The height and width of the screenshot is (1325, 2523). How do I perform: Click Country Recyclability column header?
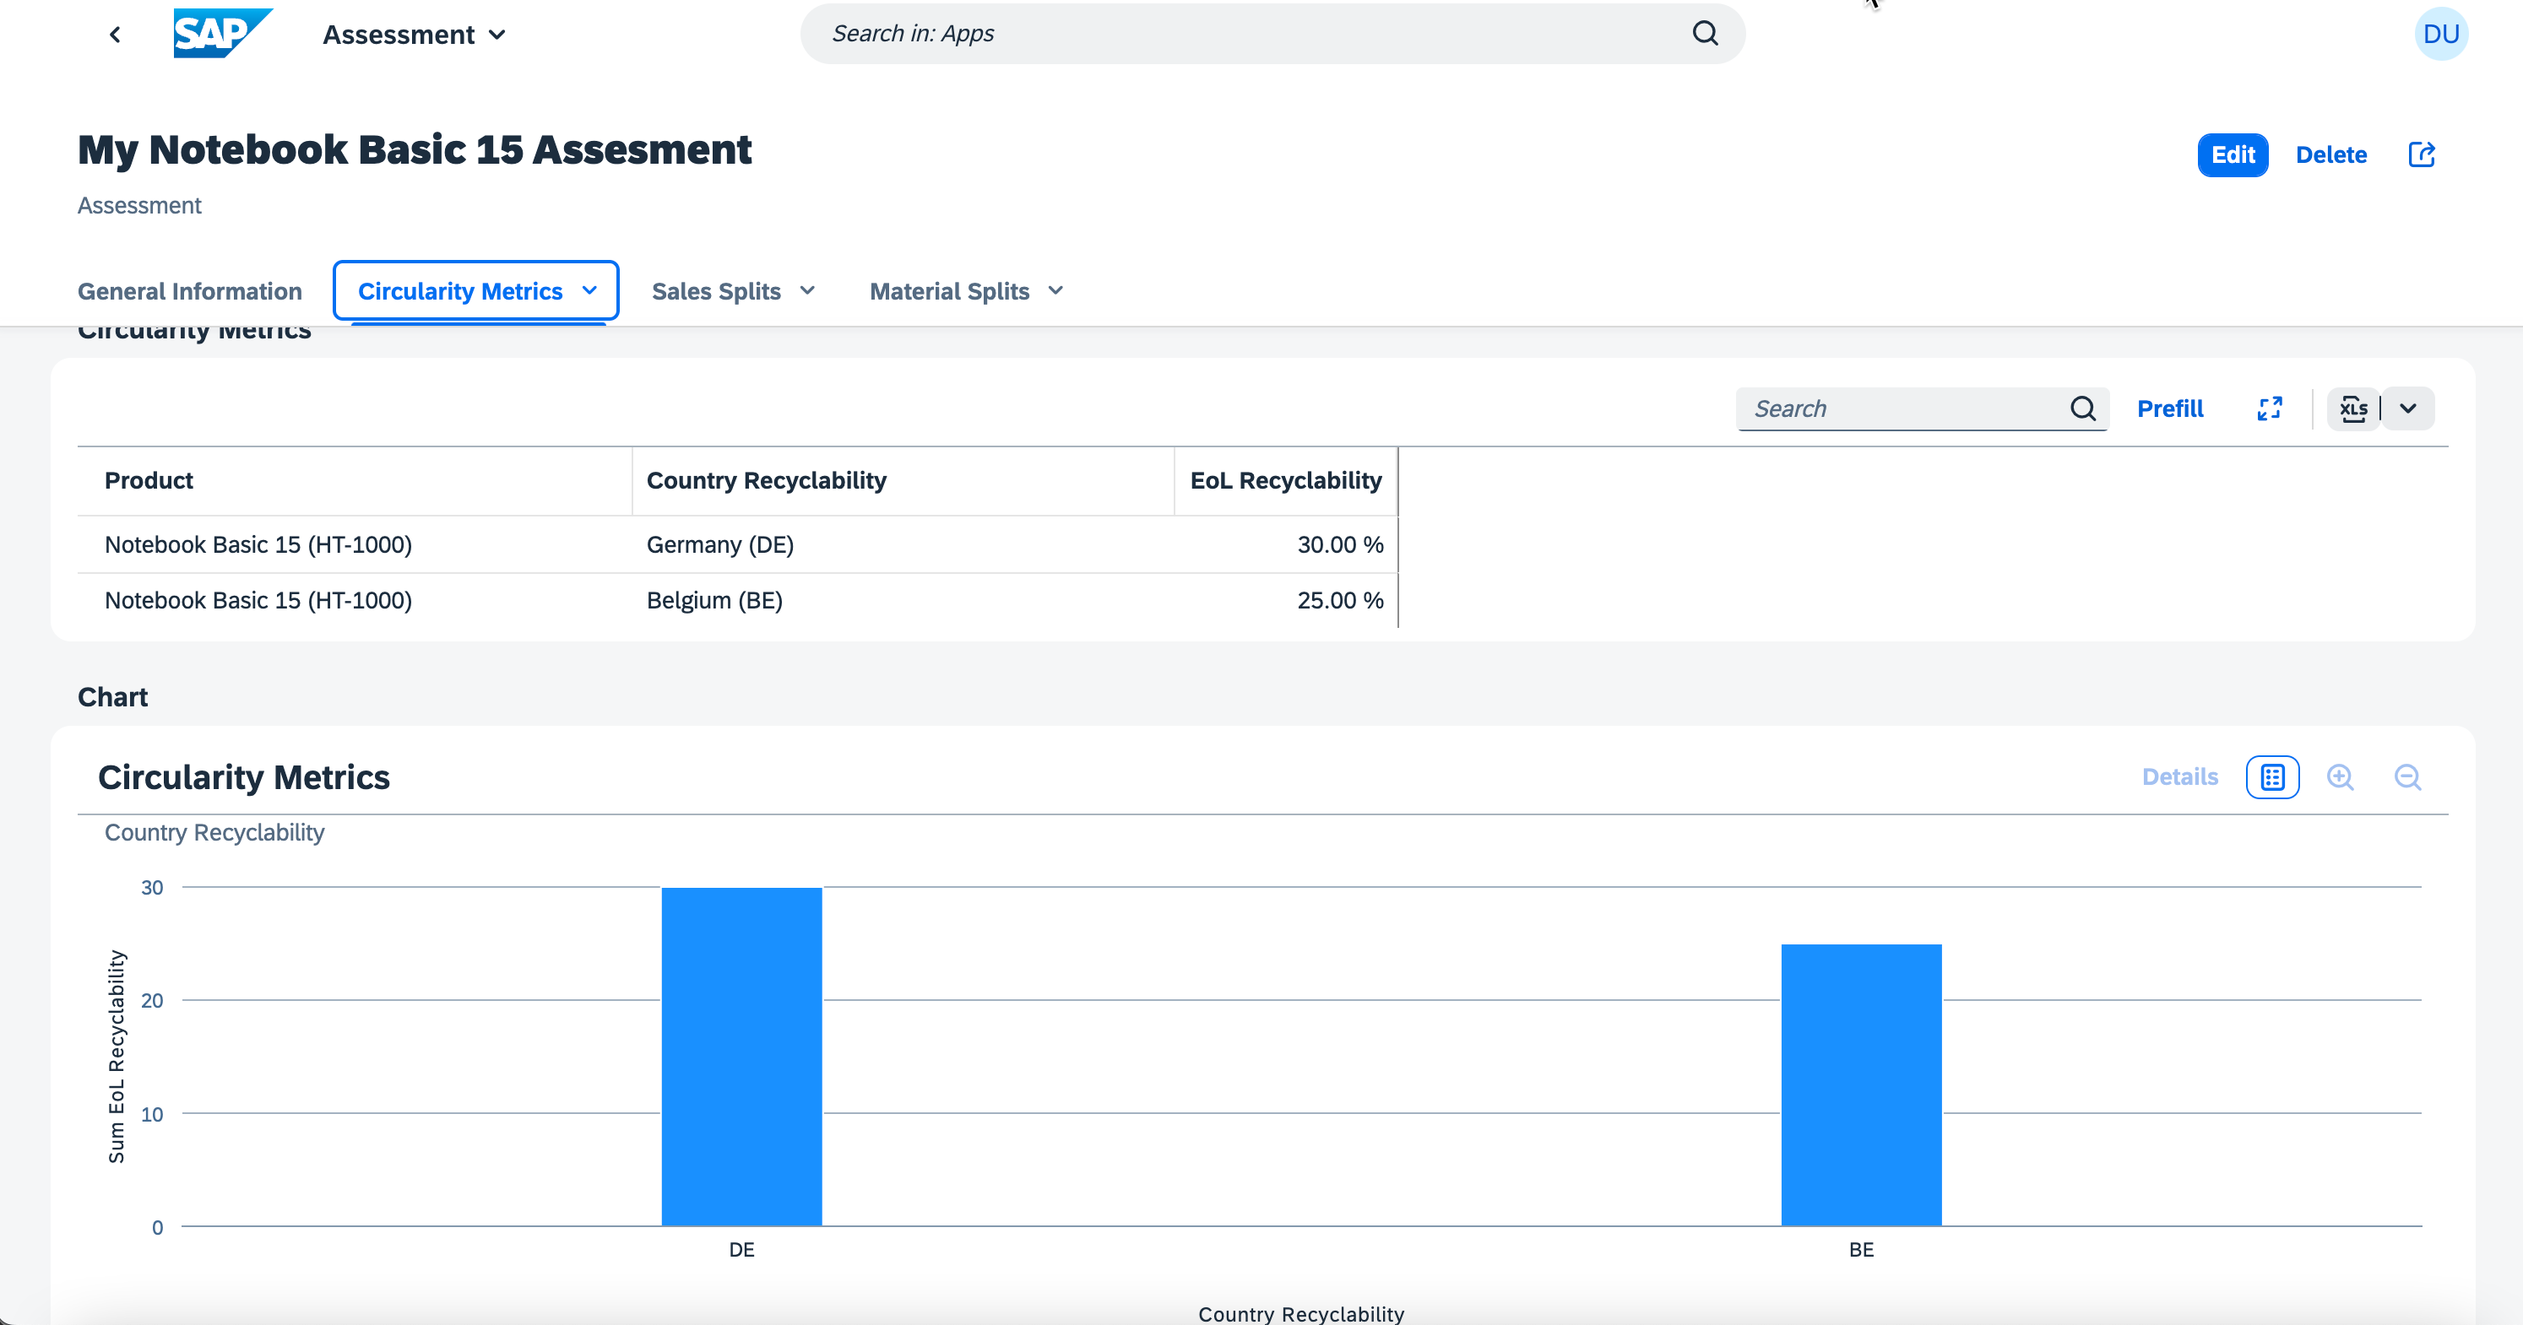click(x=903, y=480)
